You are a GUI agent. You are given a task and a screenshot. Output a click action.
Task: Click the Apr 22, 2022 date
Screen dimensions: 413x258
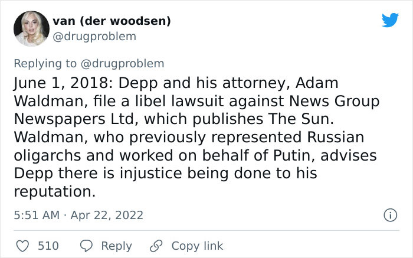pyautogui.click(x=107, y=215)
